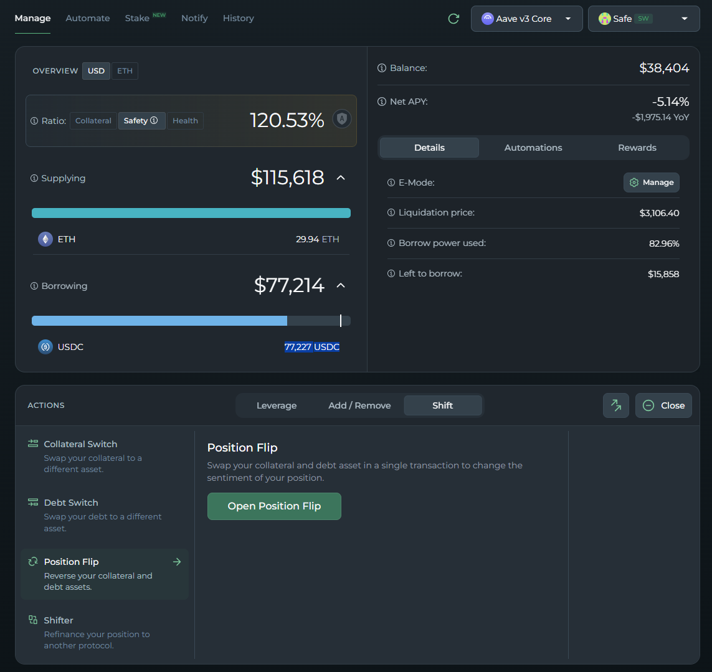Viewport: 712px width, 672px height.
Task: Open the Rewards tab
Action: (637, 148)
